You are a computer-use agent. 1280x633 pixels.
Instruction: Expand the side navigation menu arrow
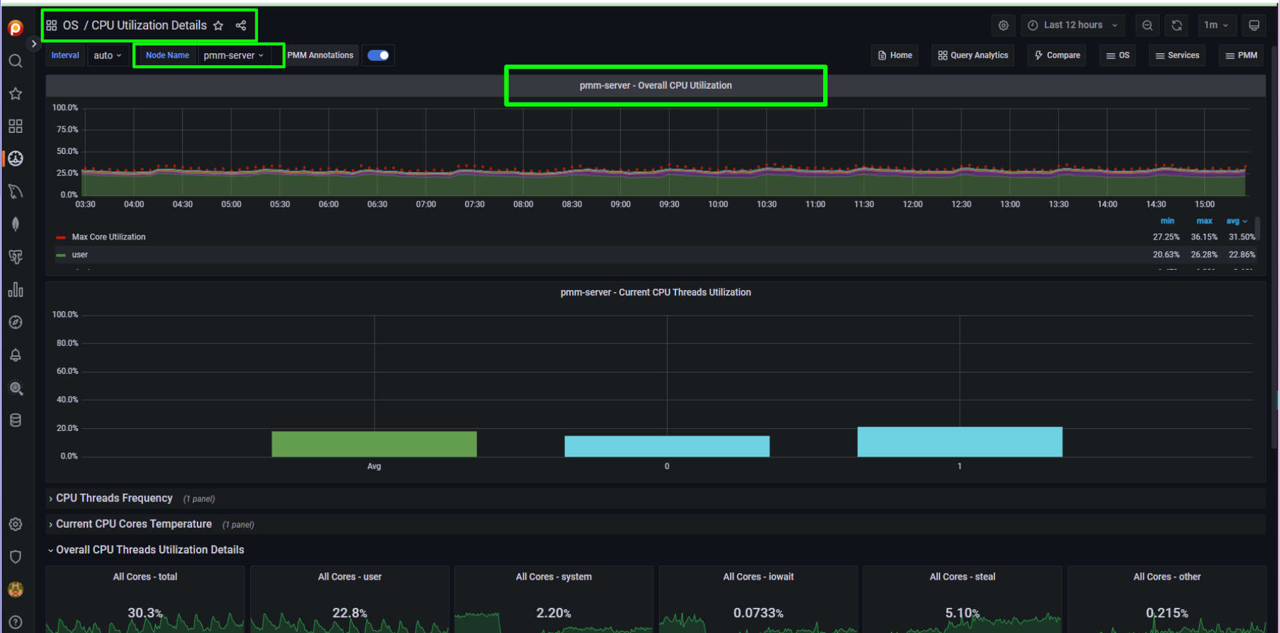(34, 43)
